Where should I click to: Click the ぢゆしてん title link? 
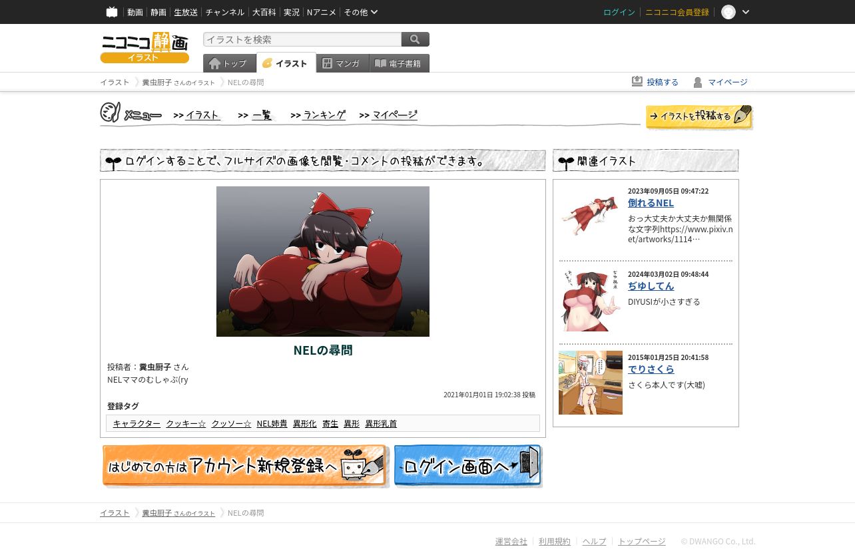point(651,286)
